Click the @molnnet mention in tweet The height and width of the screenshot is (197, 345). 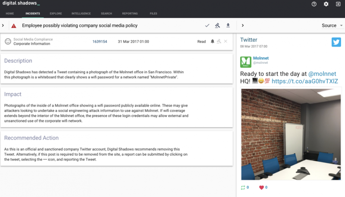(x=322, y=74)
